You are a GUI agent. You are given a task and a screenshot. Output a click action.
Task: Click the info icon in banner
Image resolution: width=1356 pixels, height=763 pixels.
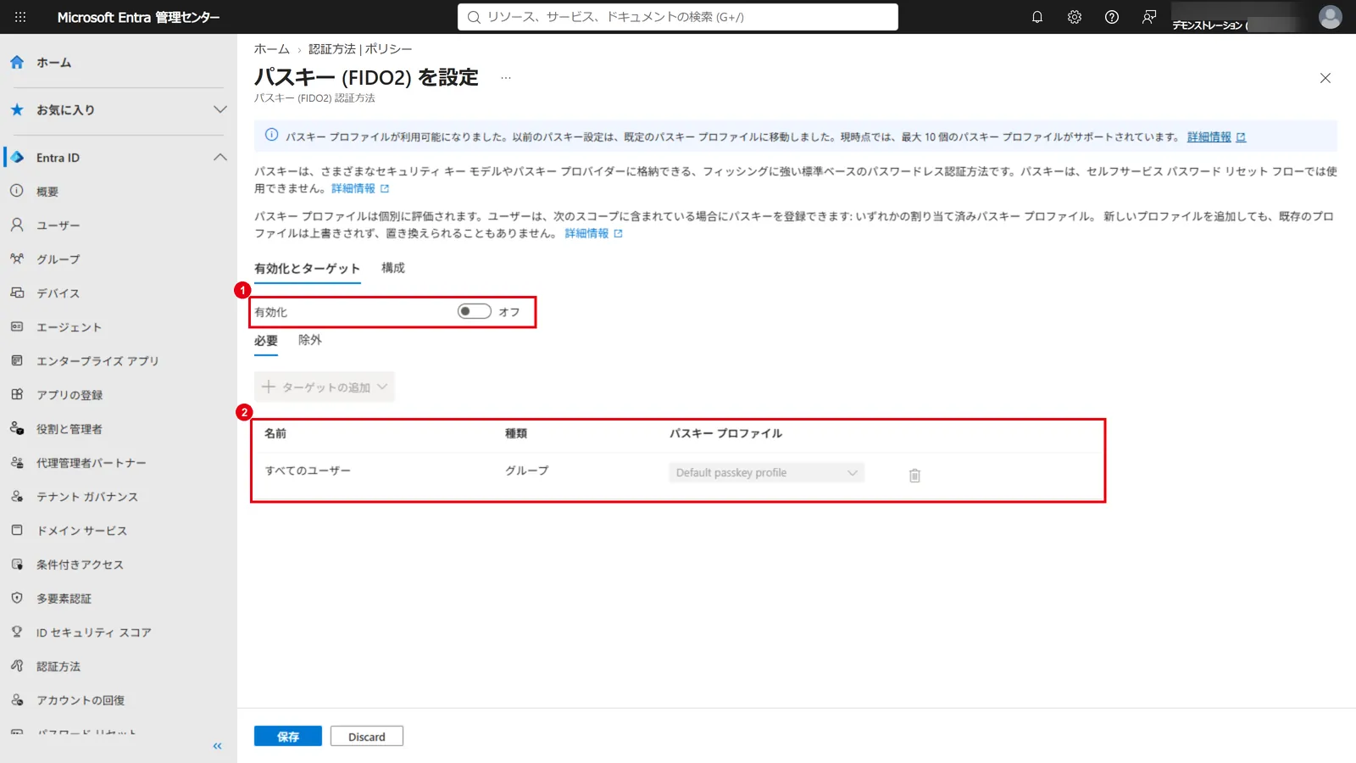pos(271,135)
